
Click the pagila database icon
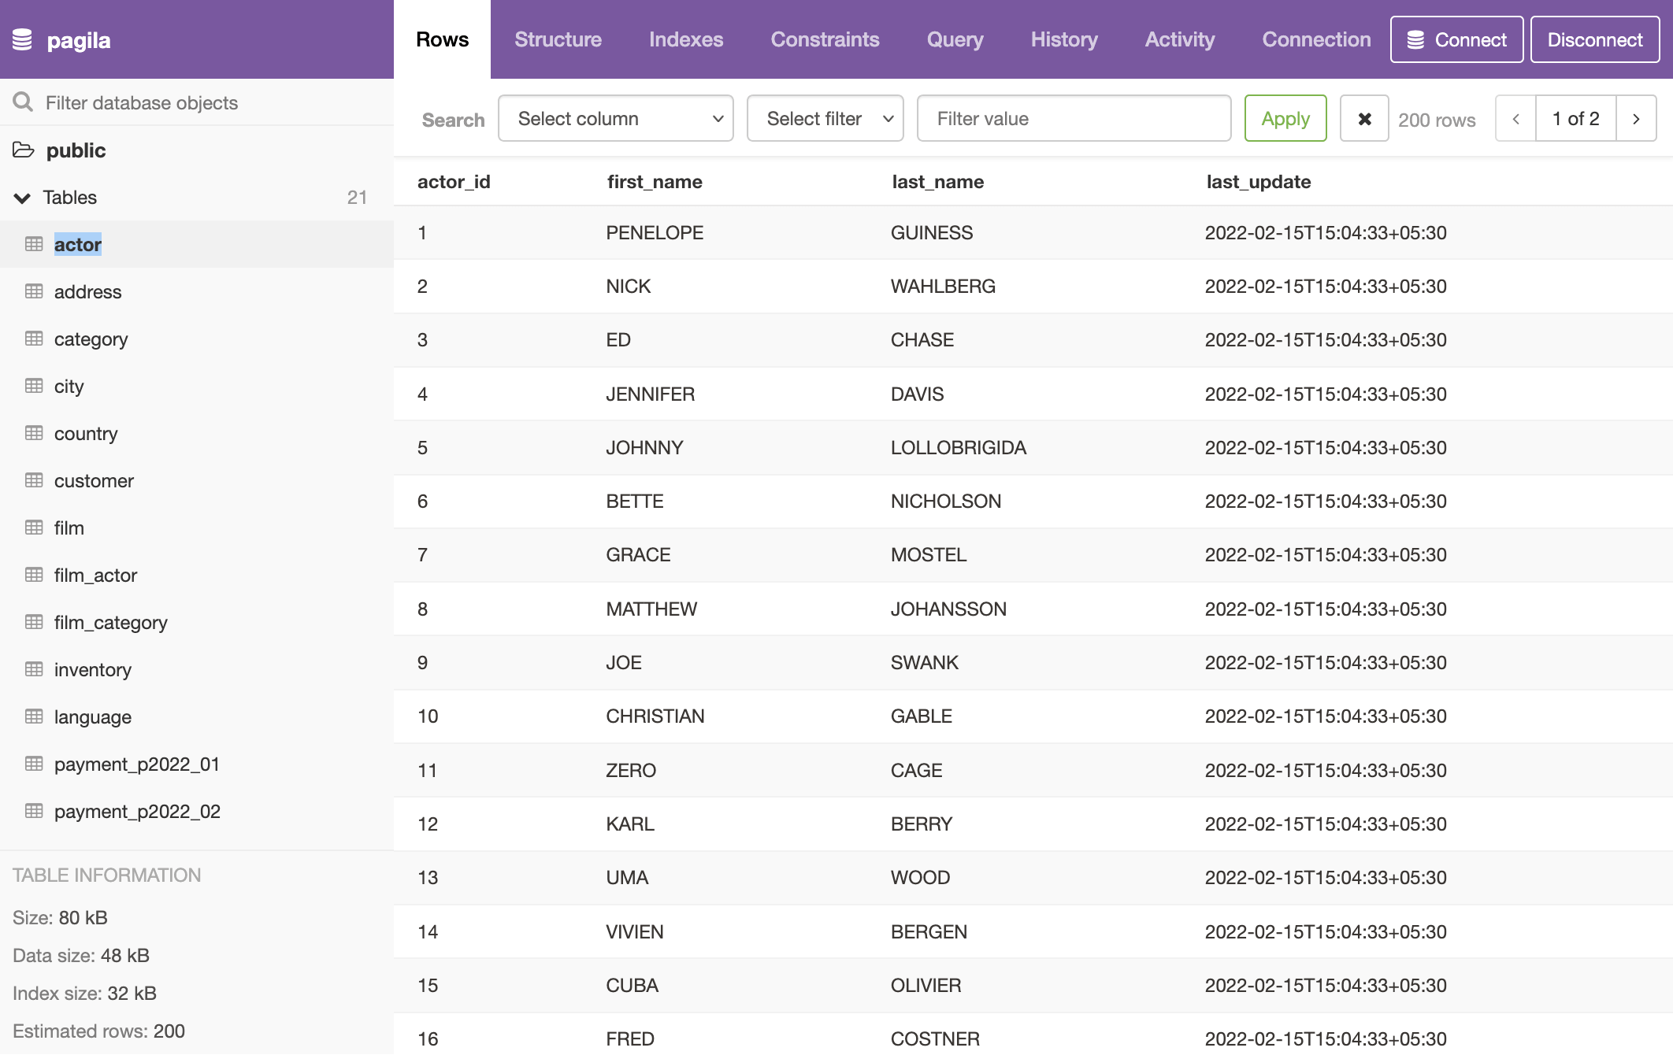pyautogui.click(x=23, y=39)
